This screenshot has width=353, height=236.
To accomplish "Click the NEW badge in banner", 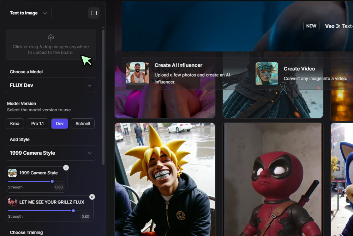I will click(x=311, y=26).
